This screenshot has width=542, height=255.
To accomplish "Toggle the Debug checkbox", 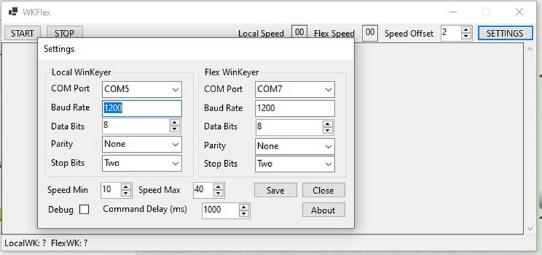I will (84, 210).
